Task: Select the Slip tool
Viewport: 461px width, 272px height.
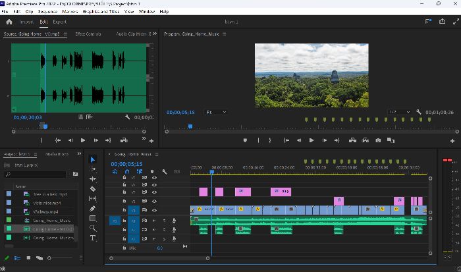Action: coord(93,198)
